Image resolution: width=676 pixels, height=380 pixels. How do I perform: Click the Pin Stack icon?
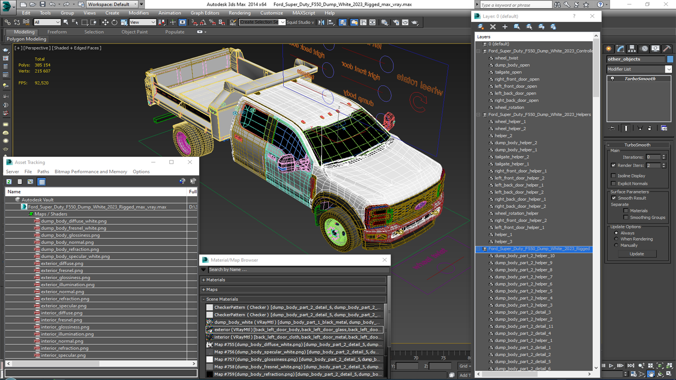[x=612, y=128]
